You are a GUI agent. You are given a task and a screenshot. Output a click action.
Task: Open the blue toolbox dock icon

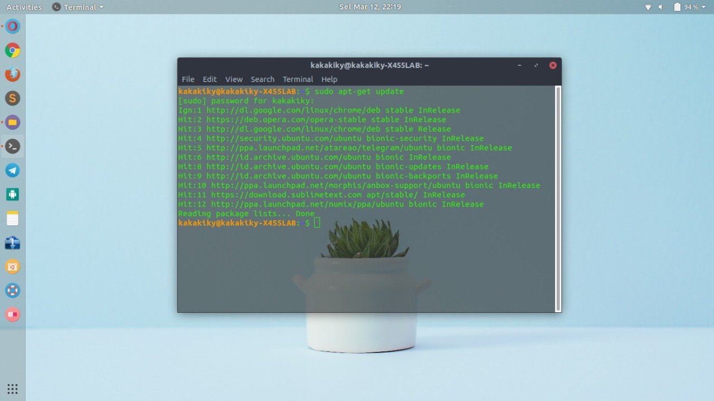point(13,243)
